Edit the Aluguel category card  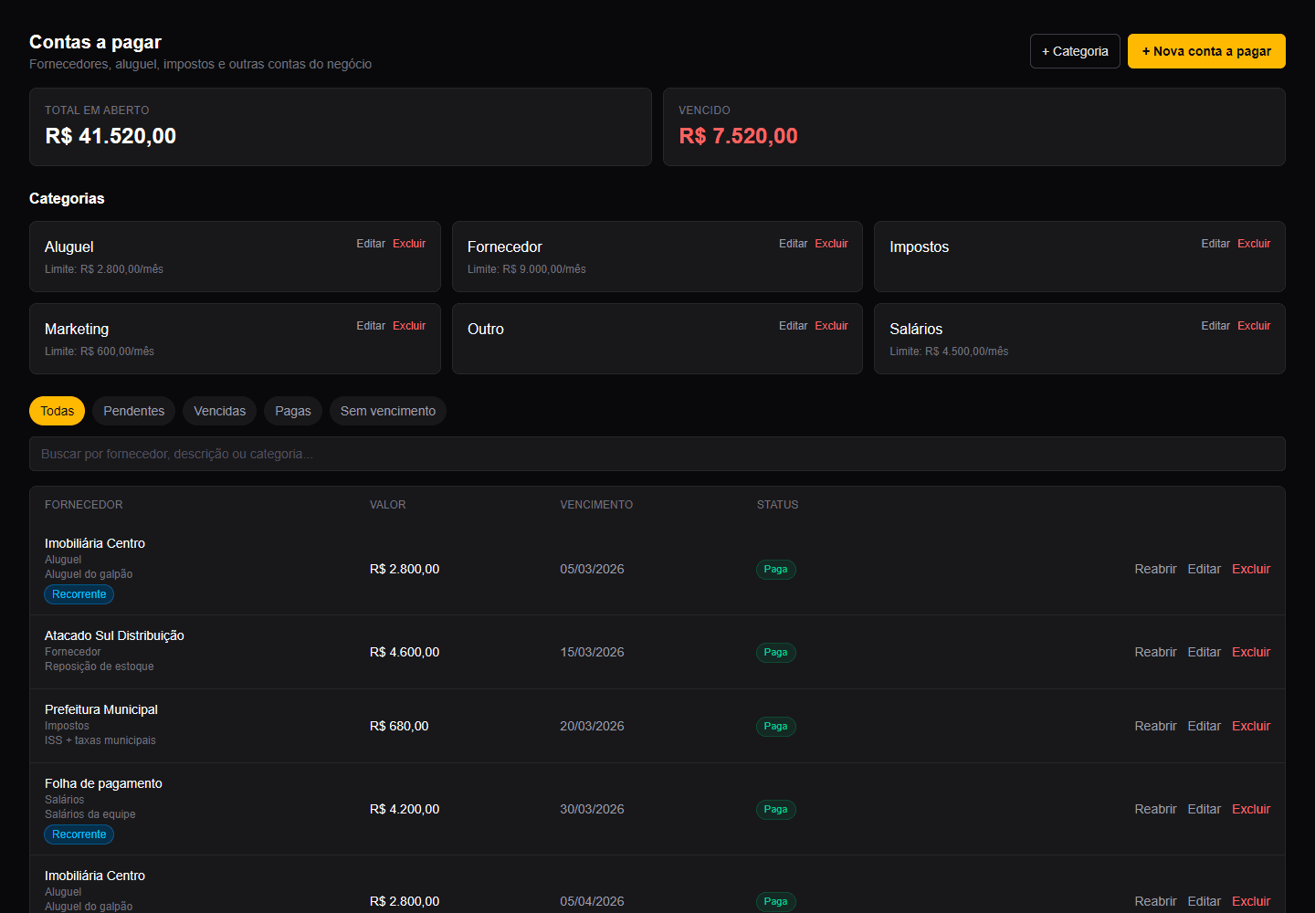click(371, 244)
